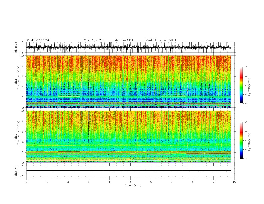Click time axis tick label '0'
264x204 pixels.
[x=26, y=182]
